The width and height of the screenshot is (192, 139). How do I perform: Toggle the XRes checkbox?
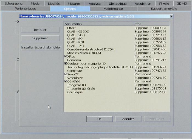66,56
